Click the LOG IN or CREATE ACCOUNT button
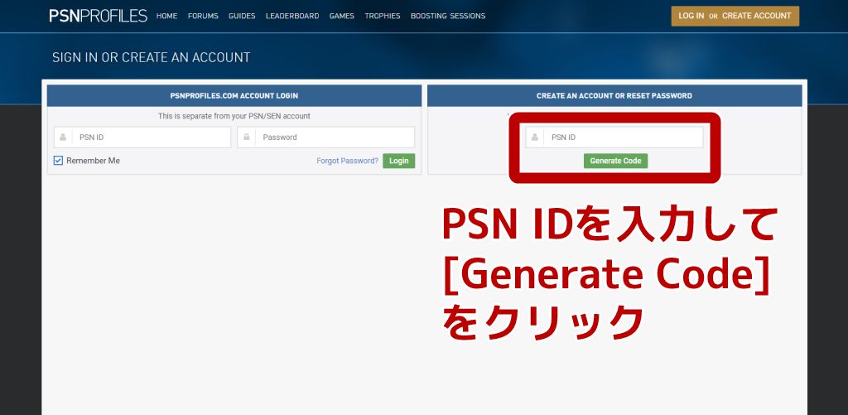 [x=735, y=17]
